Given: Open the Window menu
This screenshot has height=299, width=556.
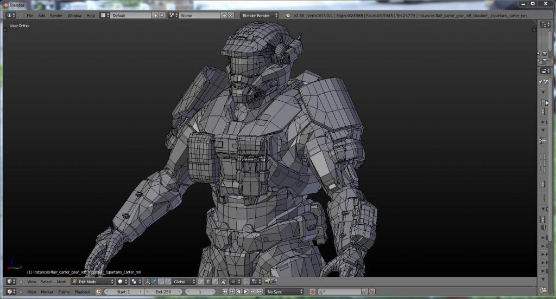Looking at the screenshot, I should coord(74,16).
